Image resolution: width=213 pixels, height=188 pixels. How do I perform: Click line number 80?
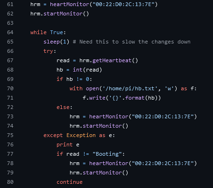click(10, 182)
